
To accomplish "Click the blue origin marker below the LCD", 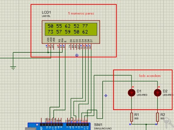I will (x=77, y=55).
